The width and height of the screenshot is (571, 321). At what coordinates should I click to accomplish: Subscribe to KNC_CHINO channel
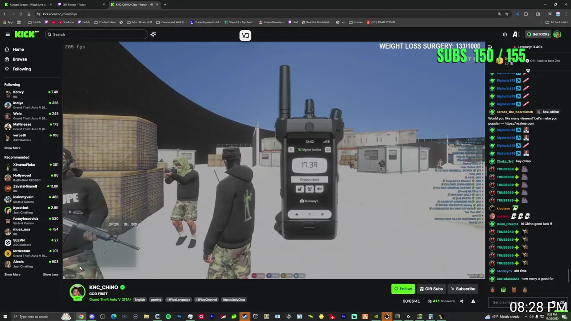(x=463, y=289)
